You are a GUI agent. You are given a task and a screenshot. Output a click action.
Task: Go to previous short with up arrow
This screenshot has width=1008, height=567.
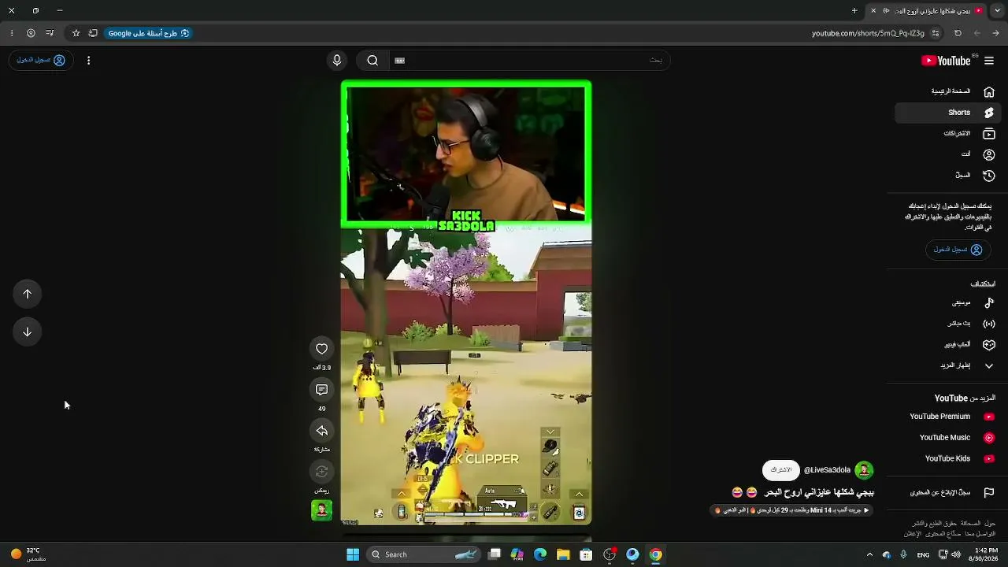pyautogui.click(x=27, y=294)
